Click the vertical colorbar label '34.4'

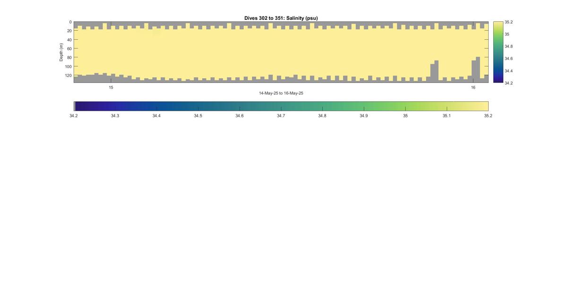coord(508,71)
